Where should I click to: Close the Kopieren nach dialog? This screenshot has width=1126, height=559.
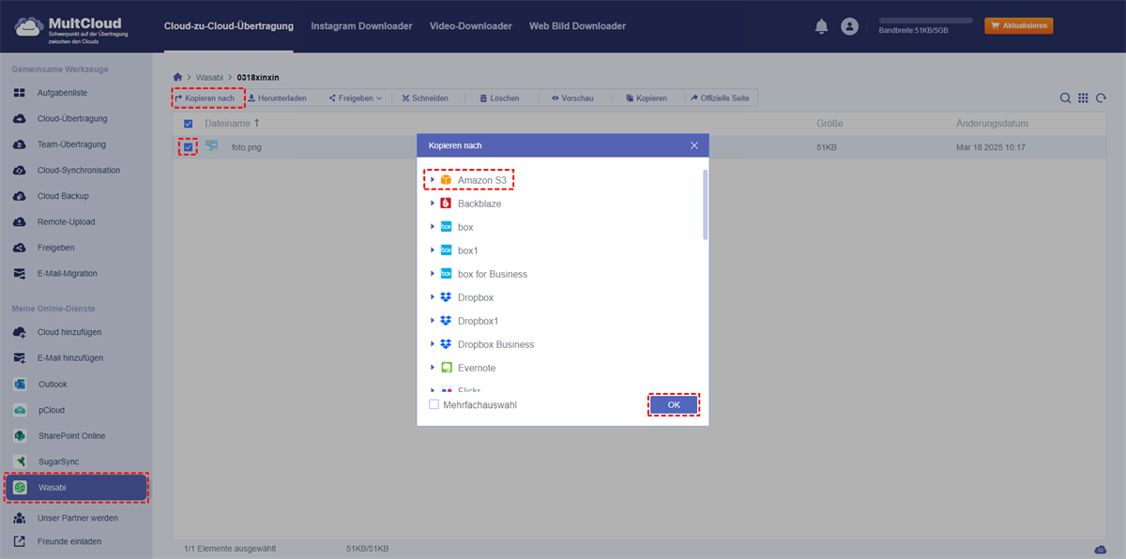[x=694, y=145]
